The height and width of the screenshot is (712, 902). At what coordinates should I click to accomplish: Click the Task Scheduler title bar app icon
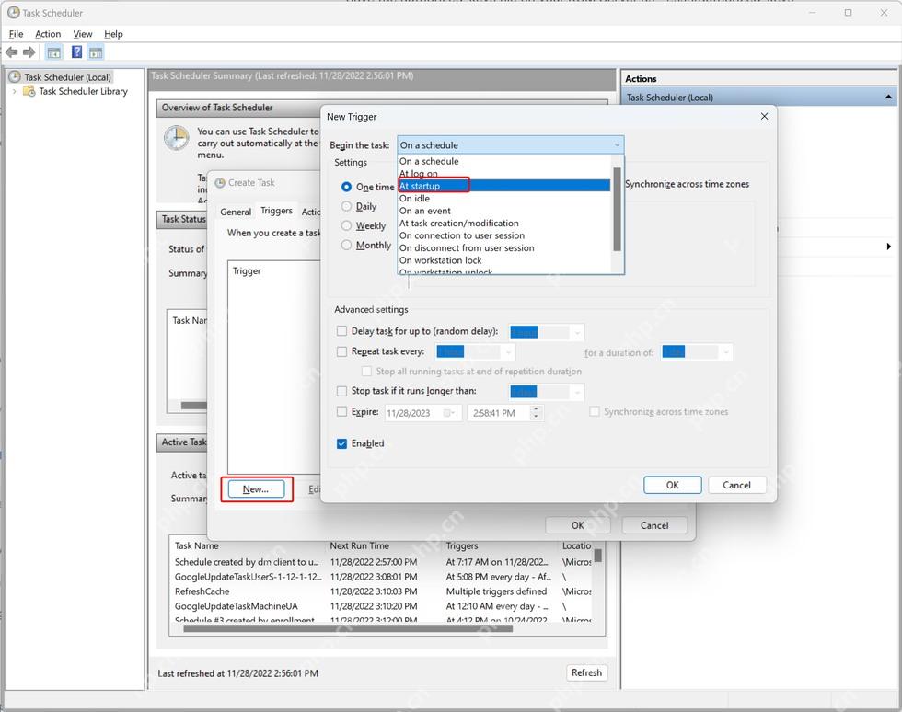click(x=13, y=12)
